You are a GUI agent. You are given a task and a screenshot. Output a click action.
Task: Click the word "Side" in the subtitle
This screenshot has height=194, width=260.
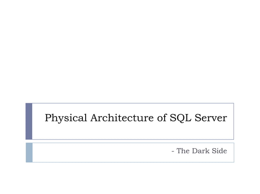pos(219,151)
